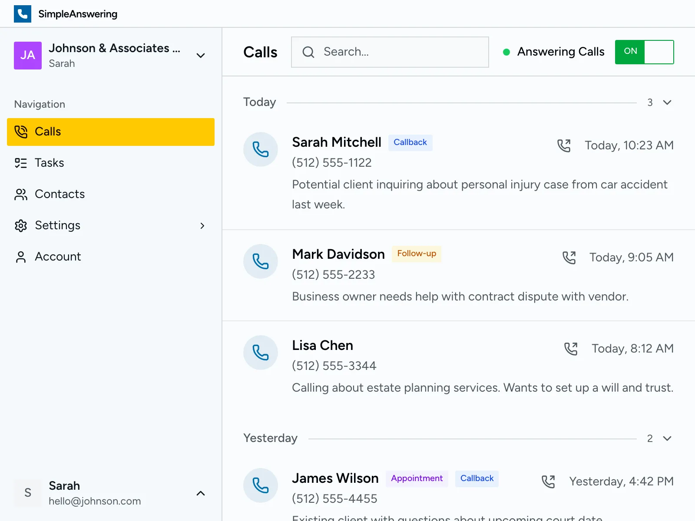Click the Callback tag on Sarah Mitchell

click(410, 142)
